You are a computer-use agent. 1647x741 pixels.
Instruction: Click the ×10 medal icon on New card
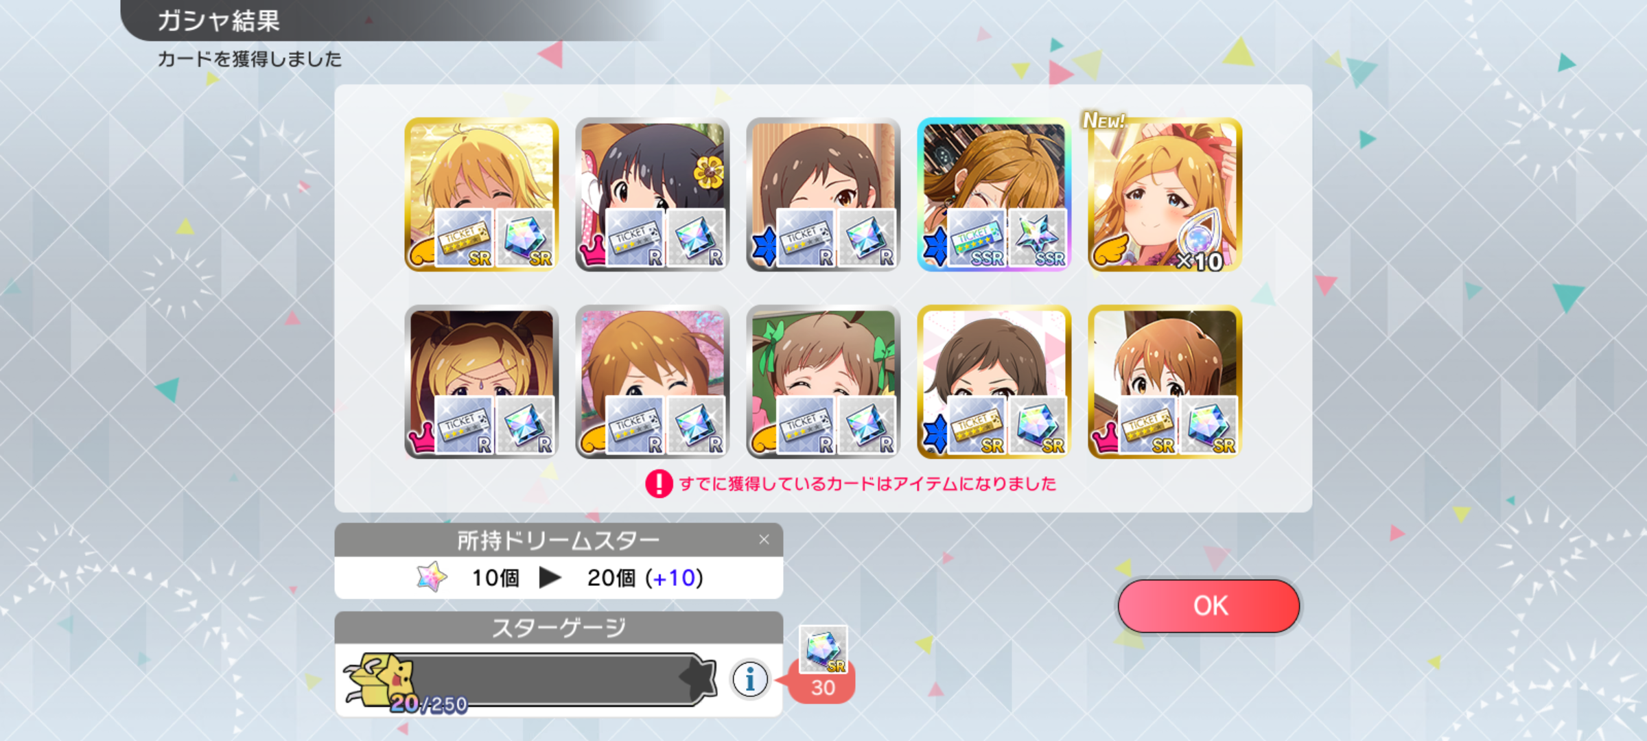(x=1200, y=242)
